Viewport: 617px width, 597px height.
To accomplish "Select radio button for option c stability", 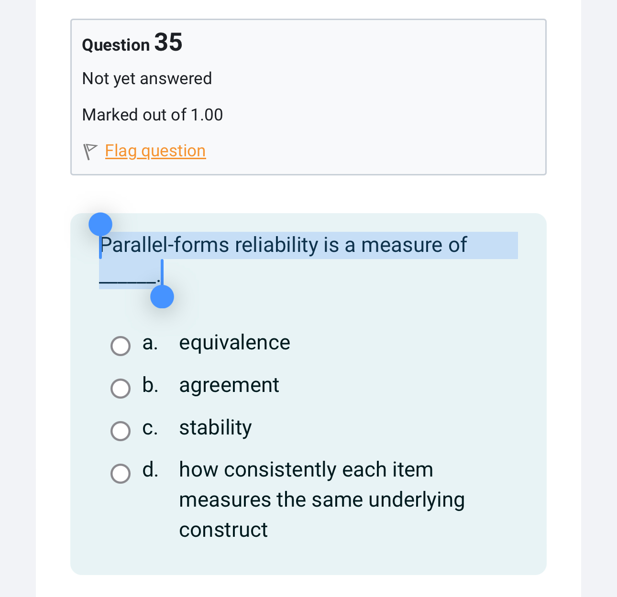I will [x=121, y=431].
